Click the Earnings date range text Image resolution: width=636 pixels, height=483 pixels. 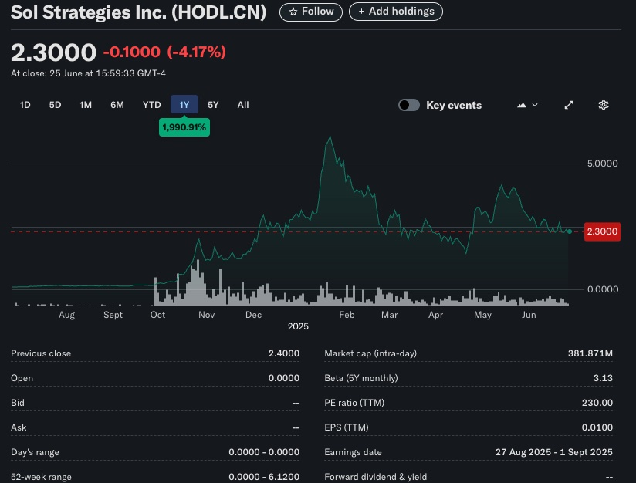pos(553,452)
